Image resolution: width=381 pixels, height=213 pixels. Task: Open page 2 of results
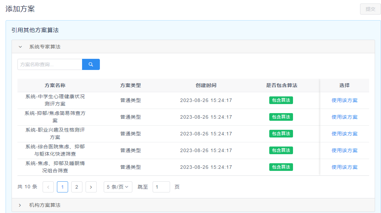(x=76, y=187)
